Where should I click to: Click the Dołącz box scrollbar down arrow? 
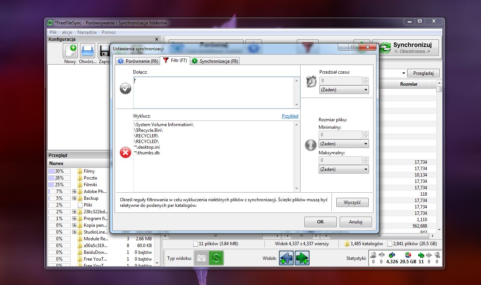point(297,105)
